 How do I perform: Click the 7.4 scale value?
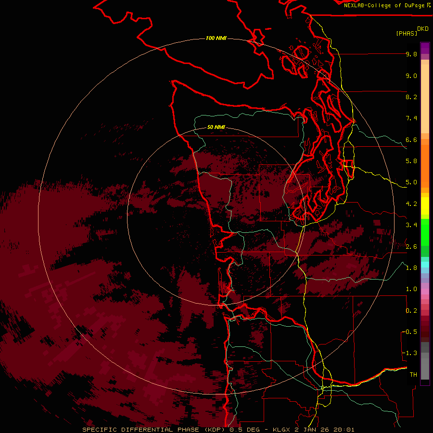(411, 118)
